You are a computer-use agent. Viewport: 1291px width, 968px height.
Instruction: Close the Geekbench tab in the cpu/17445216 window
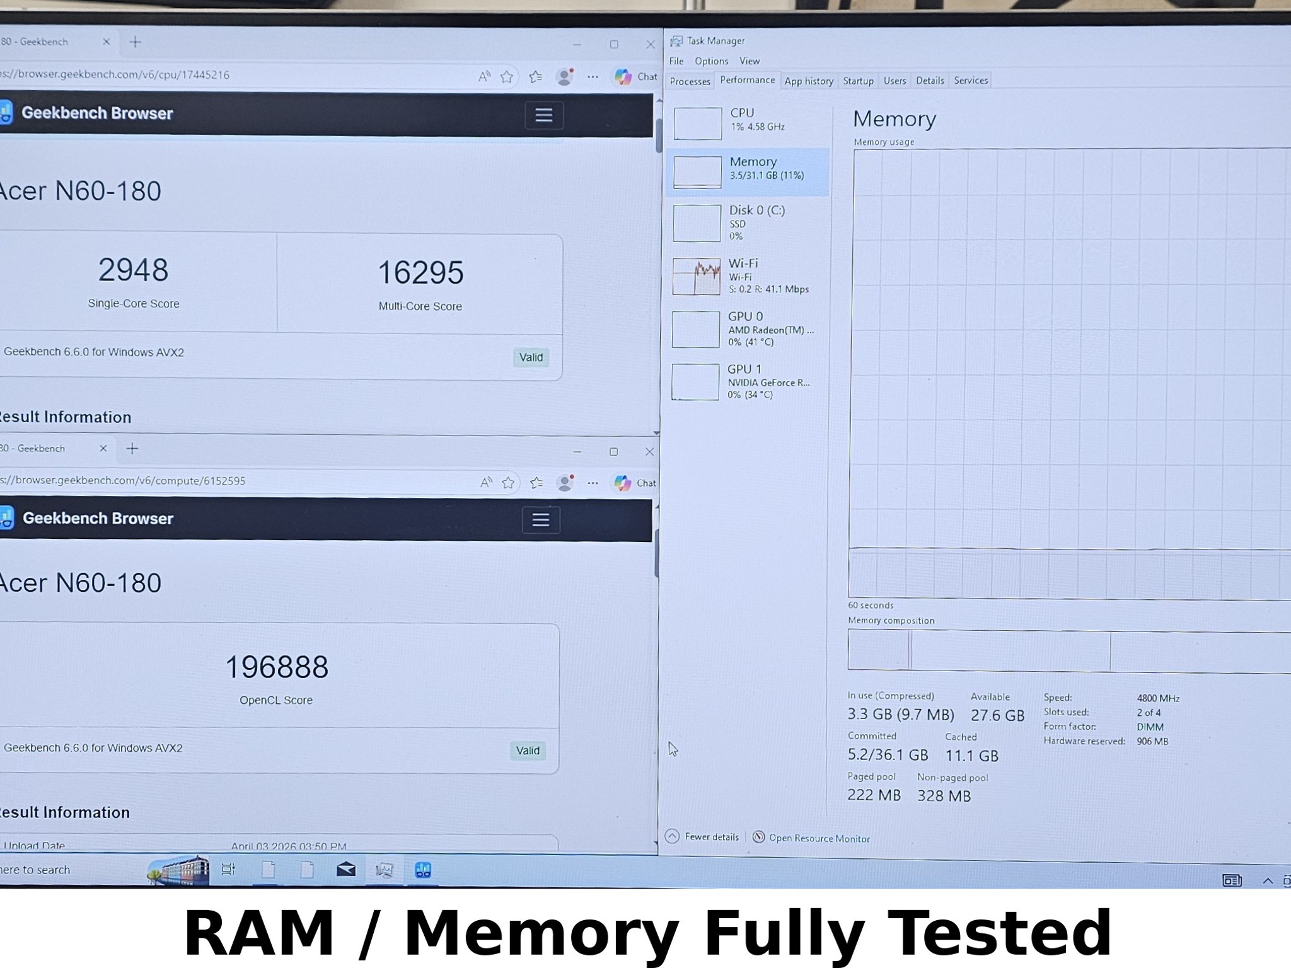[x=107, y=42]
